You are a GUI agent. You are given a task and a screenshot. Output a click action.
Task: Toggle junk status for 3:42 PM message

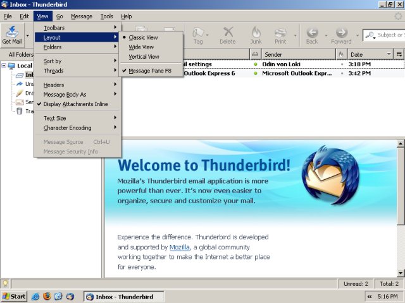tap(342, 73)
